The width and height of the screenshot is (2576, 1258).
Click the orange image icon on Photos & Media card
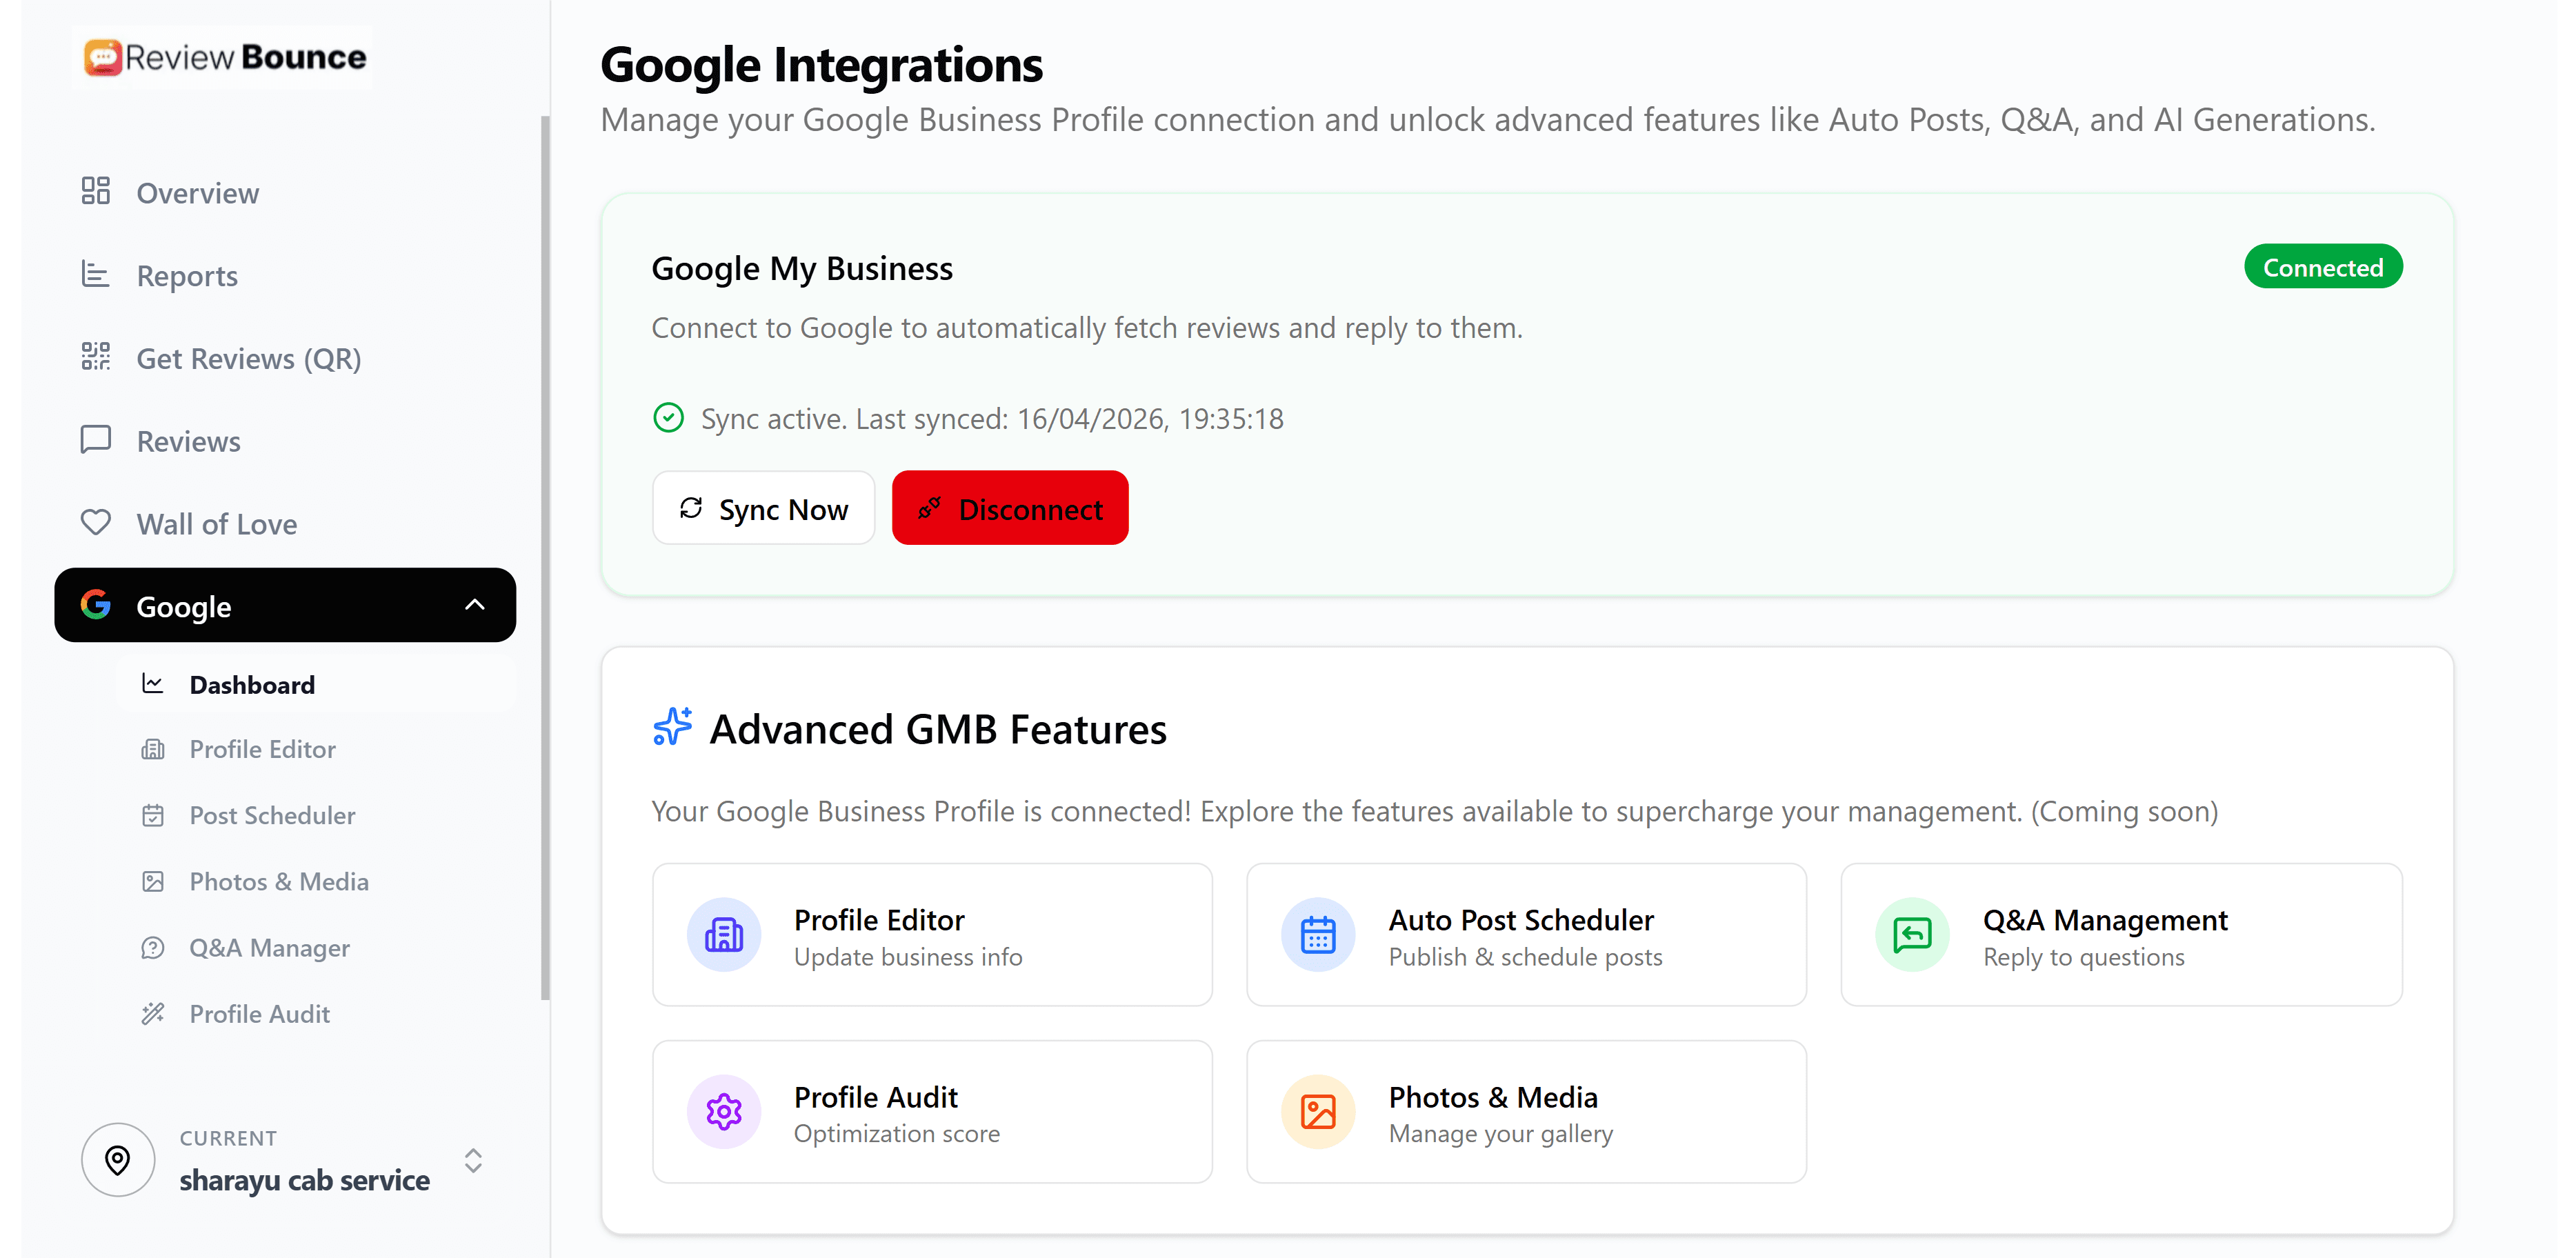coord(1318,1111)
